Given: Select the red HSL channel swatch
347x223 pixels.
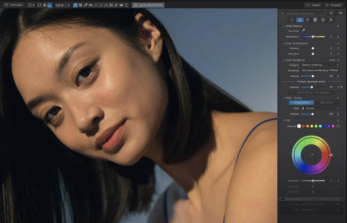Looking at the screenshot, I should (303, 126).
